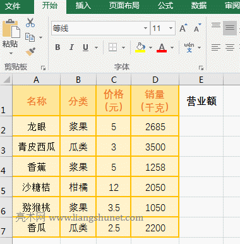Open the font name dropdown
Viewport: 240px width, 244px height.
[145, 28]
